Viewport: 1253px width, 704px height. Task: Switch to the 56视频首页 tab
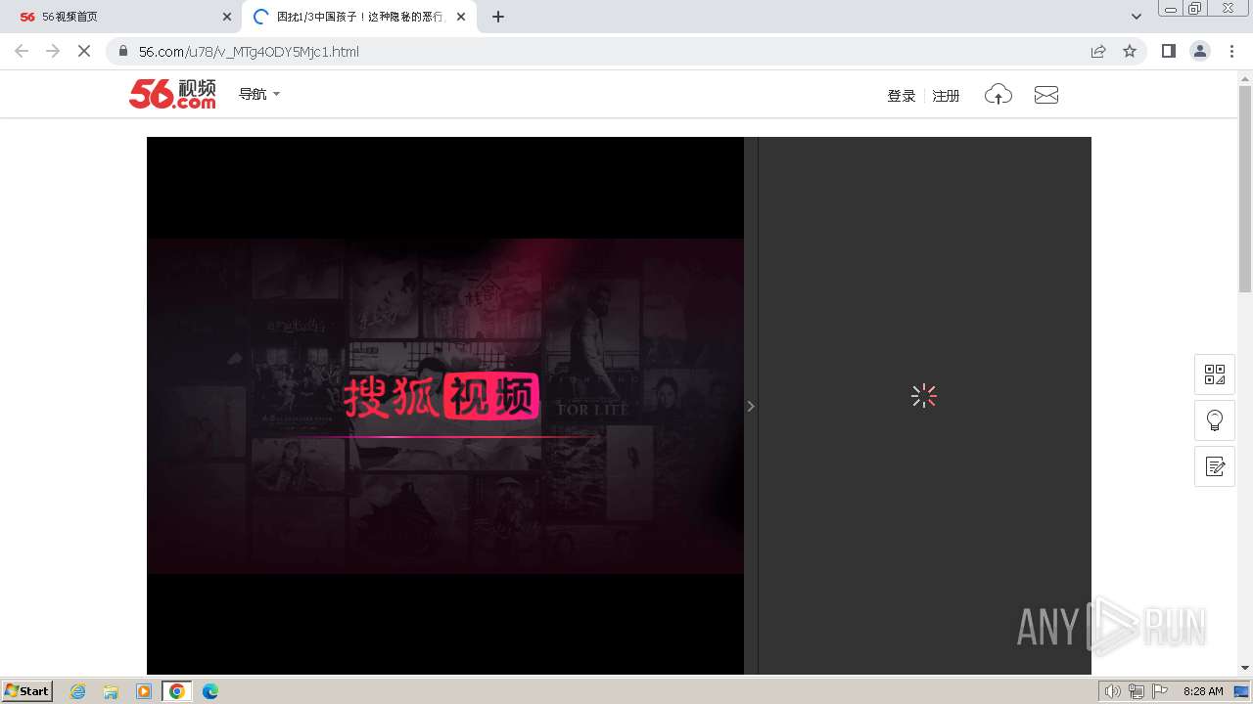tap(121, 17)
